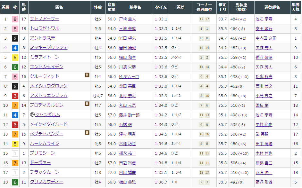302x188 pixels.
Task: Open the アストラエンブレム horse link
Action: 49,96
